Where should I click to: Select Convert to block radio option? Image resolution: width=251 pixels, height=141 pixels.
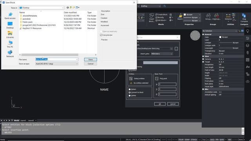(x=130, y=92)
